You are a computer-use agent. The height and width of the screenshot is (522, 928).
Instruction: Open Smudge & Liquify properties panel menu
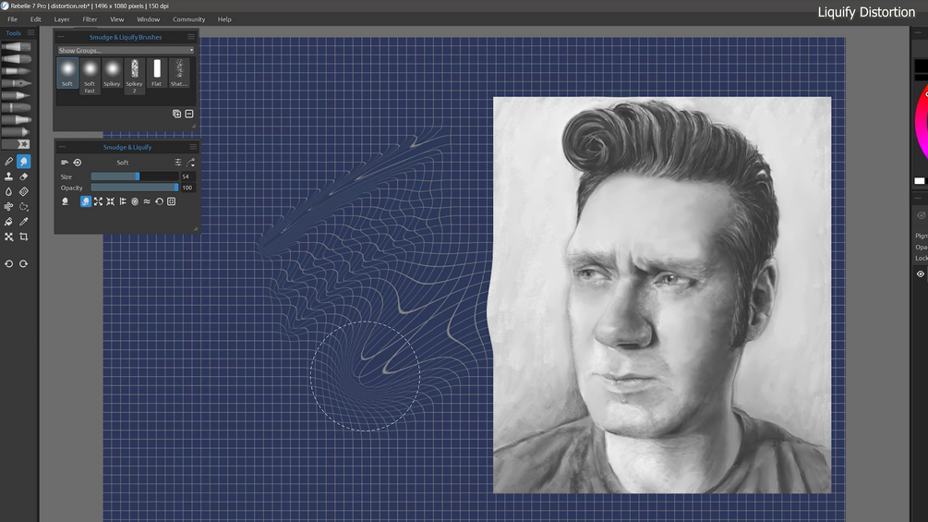point(193,147)
